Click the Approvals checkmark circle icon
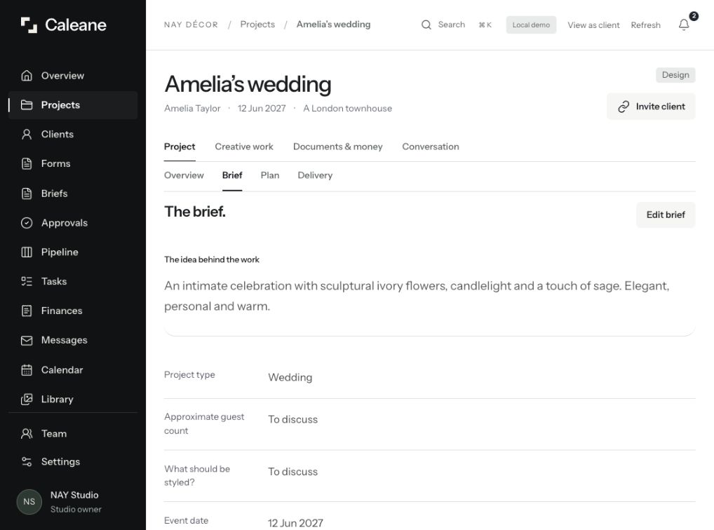Screen dimensions: 714x530 tap(27, 223)
